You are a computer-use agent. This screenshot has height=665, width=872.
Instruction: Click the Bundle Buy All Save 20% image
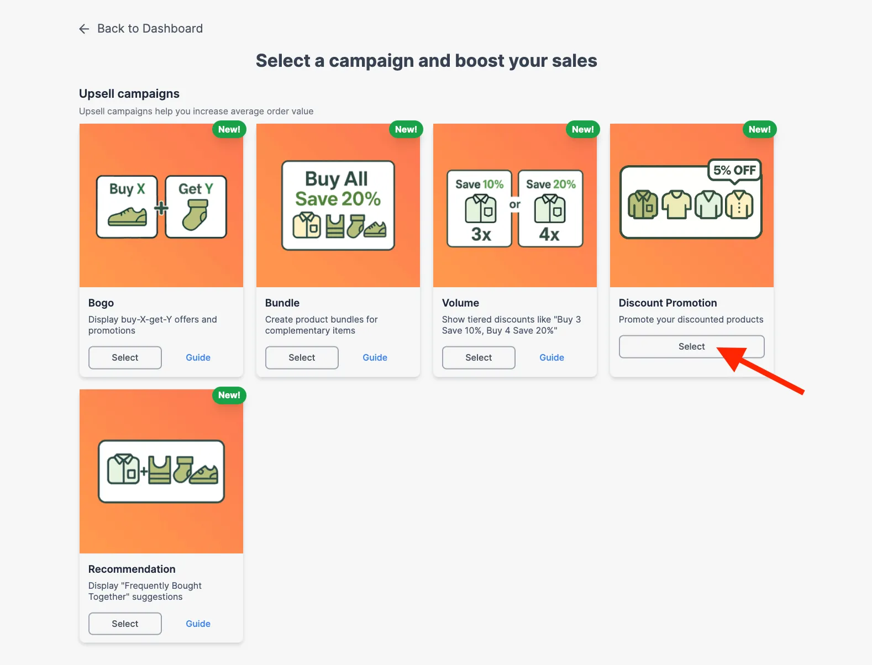(338, 205)
